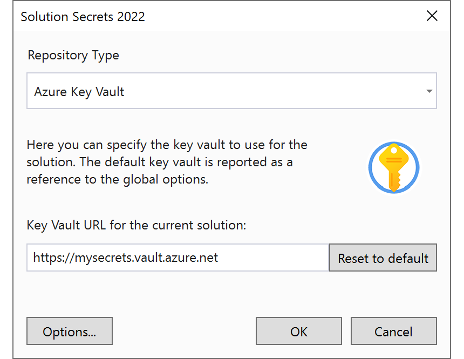Viewport: 464px width, 359px height.
Task: Close the Solution Secrets 2022 dialog
Action: pyautogui.click(x=432, y=16)
